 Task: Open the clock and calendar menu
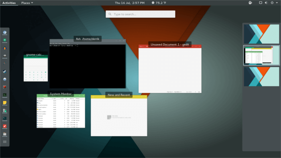(x=130, y=3)
